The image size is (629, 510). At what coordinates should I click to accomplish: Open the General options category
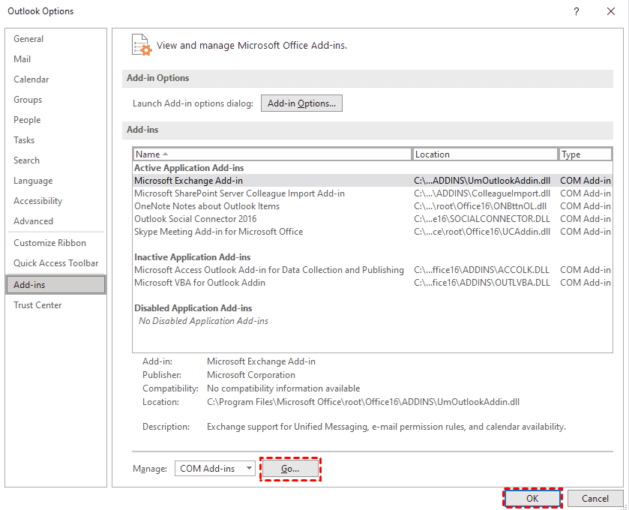28,39
